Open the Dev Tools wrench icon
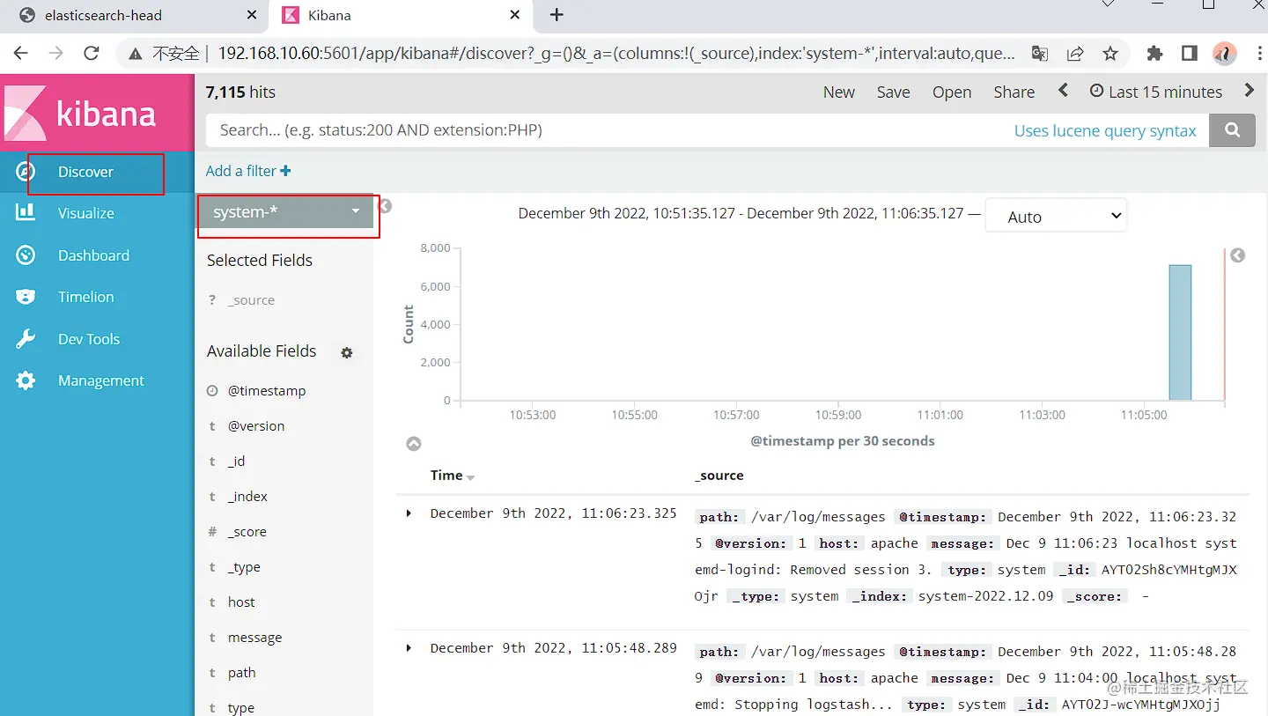This screenshot has height=716, width=1268. click(26, 339)
